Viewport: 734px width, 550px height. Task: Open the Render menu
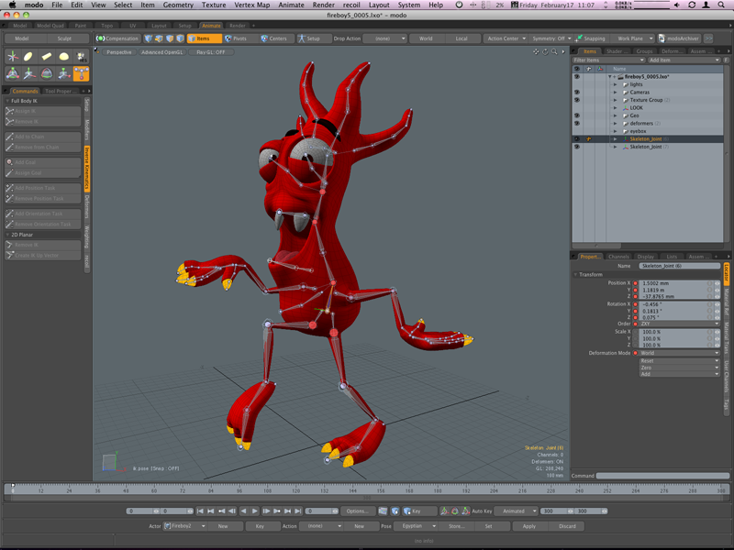point(324,5)
